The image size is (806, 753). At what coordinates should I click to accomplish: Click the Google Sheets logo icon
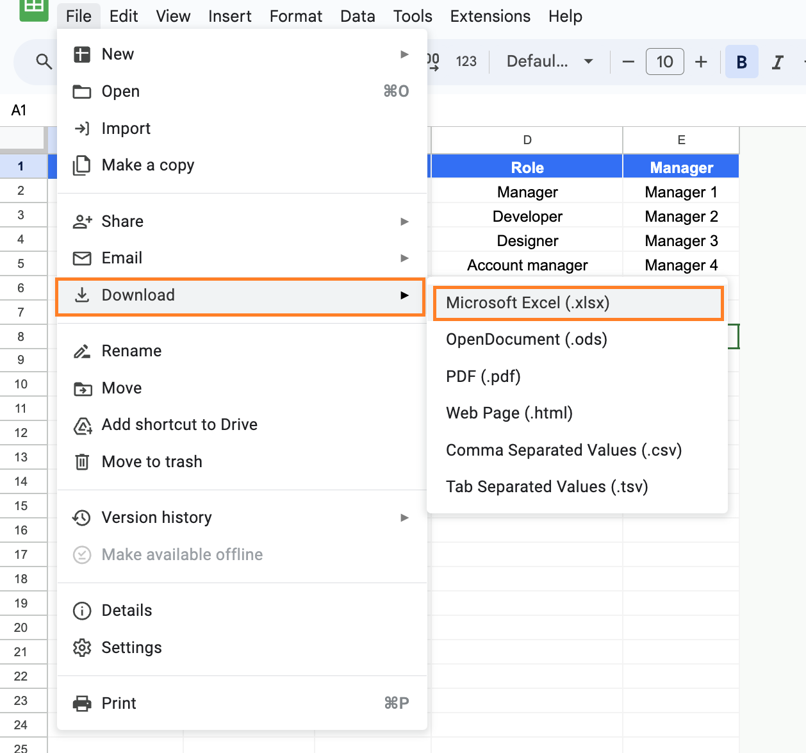(33, 12)
